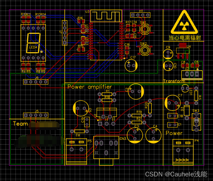
Task: Click the 'C14' designator label
Action: [134, 22]
